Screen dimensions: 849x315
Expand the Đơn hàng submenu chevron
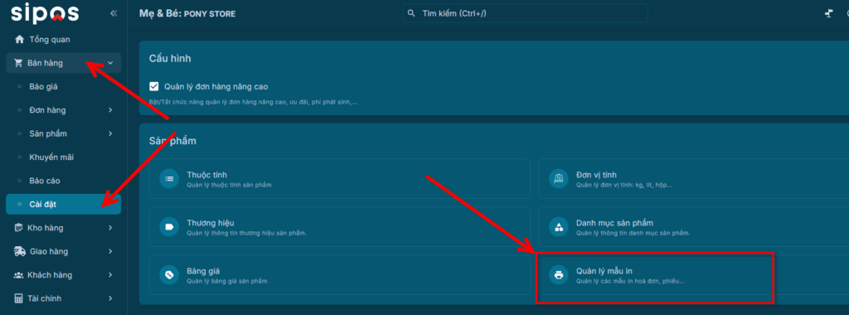110,110
